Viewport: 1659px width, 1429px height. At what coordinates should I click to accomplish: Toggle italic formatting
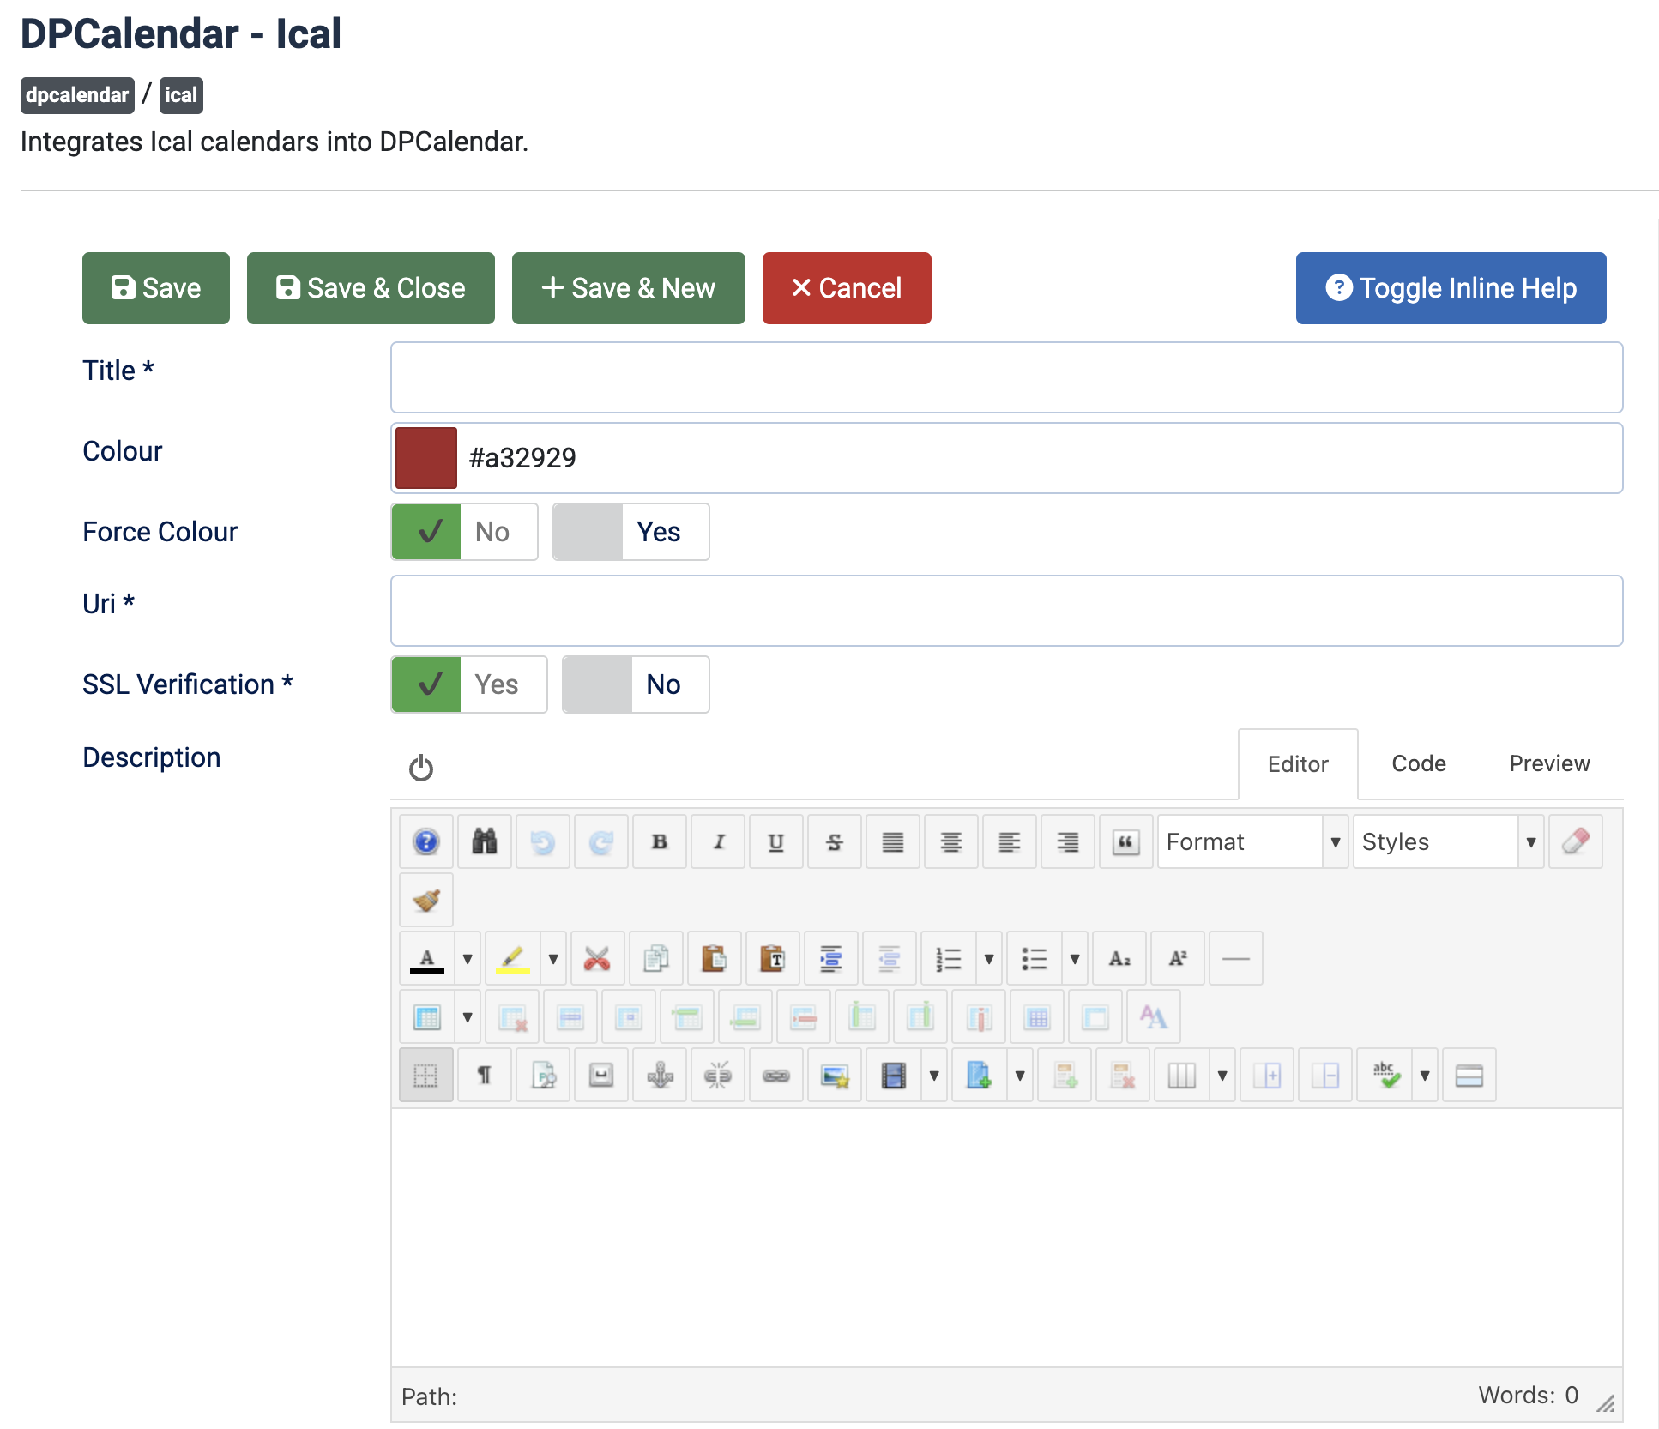click(x=718, y=841)
